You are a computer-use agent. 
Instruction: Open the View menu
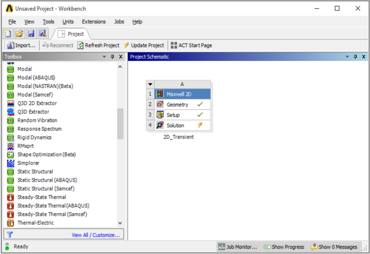(29, 22)
